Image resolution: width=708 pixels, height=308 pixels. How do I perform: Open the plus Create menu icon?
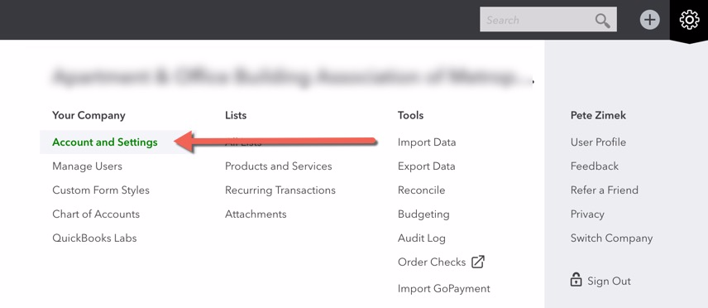tap(650, 20)
